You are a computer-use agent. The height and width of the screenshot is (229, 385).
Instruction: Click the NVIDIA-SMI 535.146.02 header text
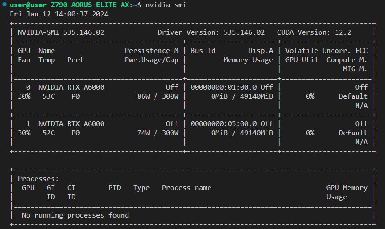[x=61, y=32]
